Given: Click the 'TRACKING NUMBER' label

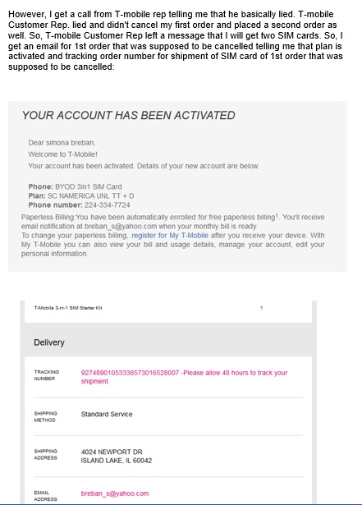Looking at the screenshot, I should (46, 375).
